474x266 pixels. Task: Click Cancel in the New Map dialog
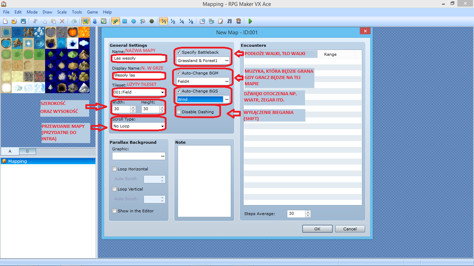350,229
